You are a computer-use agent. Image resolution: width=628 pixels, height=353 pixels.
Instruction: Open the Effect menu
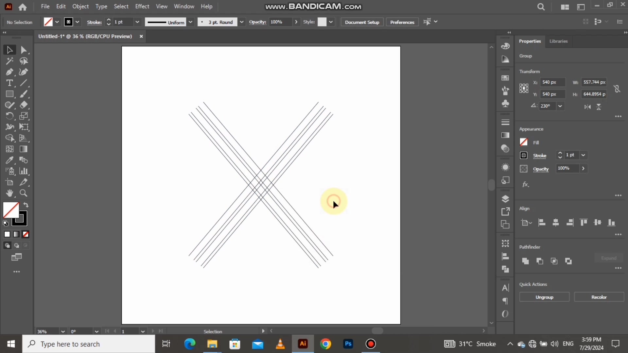(142, 7)
